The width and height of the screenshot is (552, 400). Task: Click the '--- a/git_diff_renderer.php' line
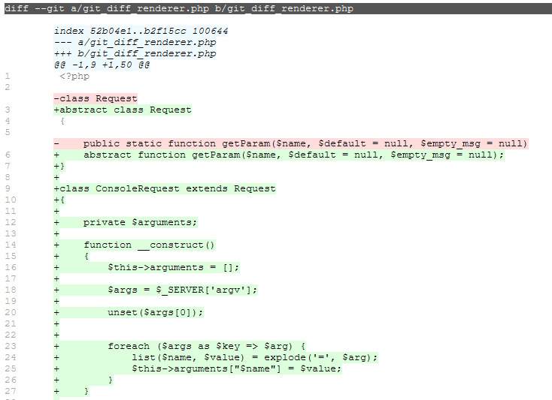(135, 43)
